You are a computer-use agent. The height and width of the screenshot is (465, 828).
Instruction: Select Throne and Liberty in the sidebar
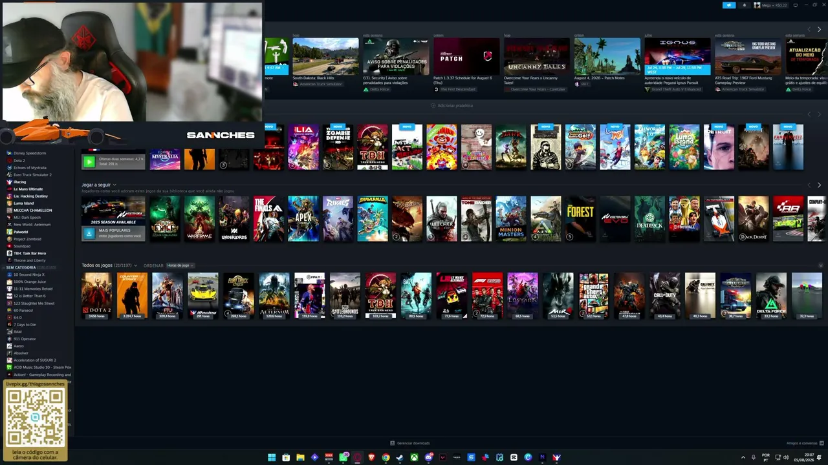30,260
